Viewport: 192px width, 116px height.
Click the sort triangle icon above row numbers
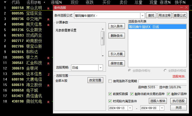(5, 2)
